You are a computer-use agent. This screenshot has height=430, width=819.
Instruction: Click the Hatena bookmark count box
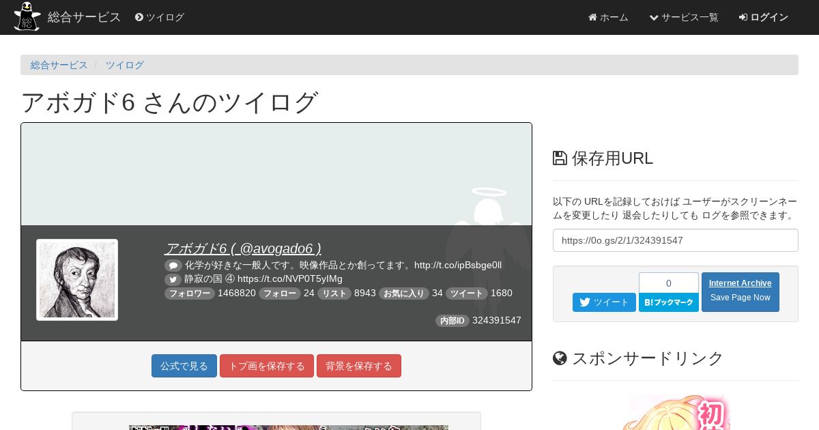tap(669, 283)
